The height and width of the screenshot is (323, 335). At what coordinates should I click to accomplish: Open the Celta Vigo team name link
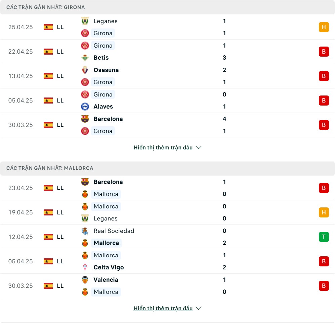[x=109, y=267]
